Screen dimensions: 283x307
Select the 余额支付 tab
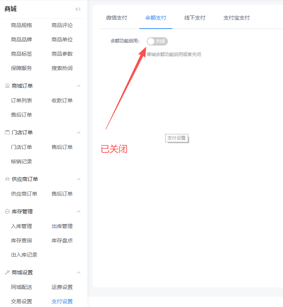pos(156,18)
